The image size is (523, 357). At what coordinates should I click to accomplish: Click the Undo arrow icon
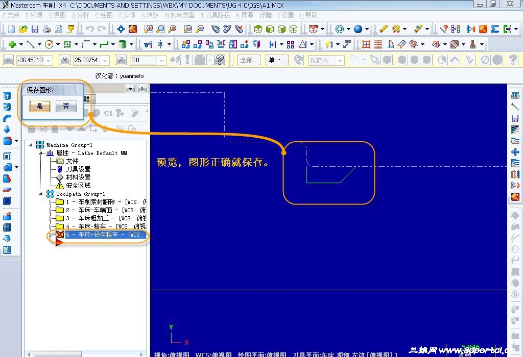[89, 29]
